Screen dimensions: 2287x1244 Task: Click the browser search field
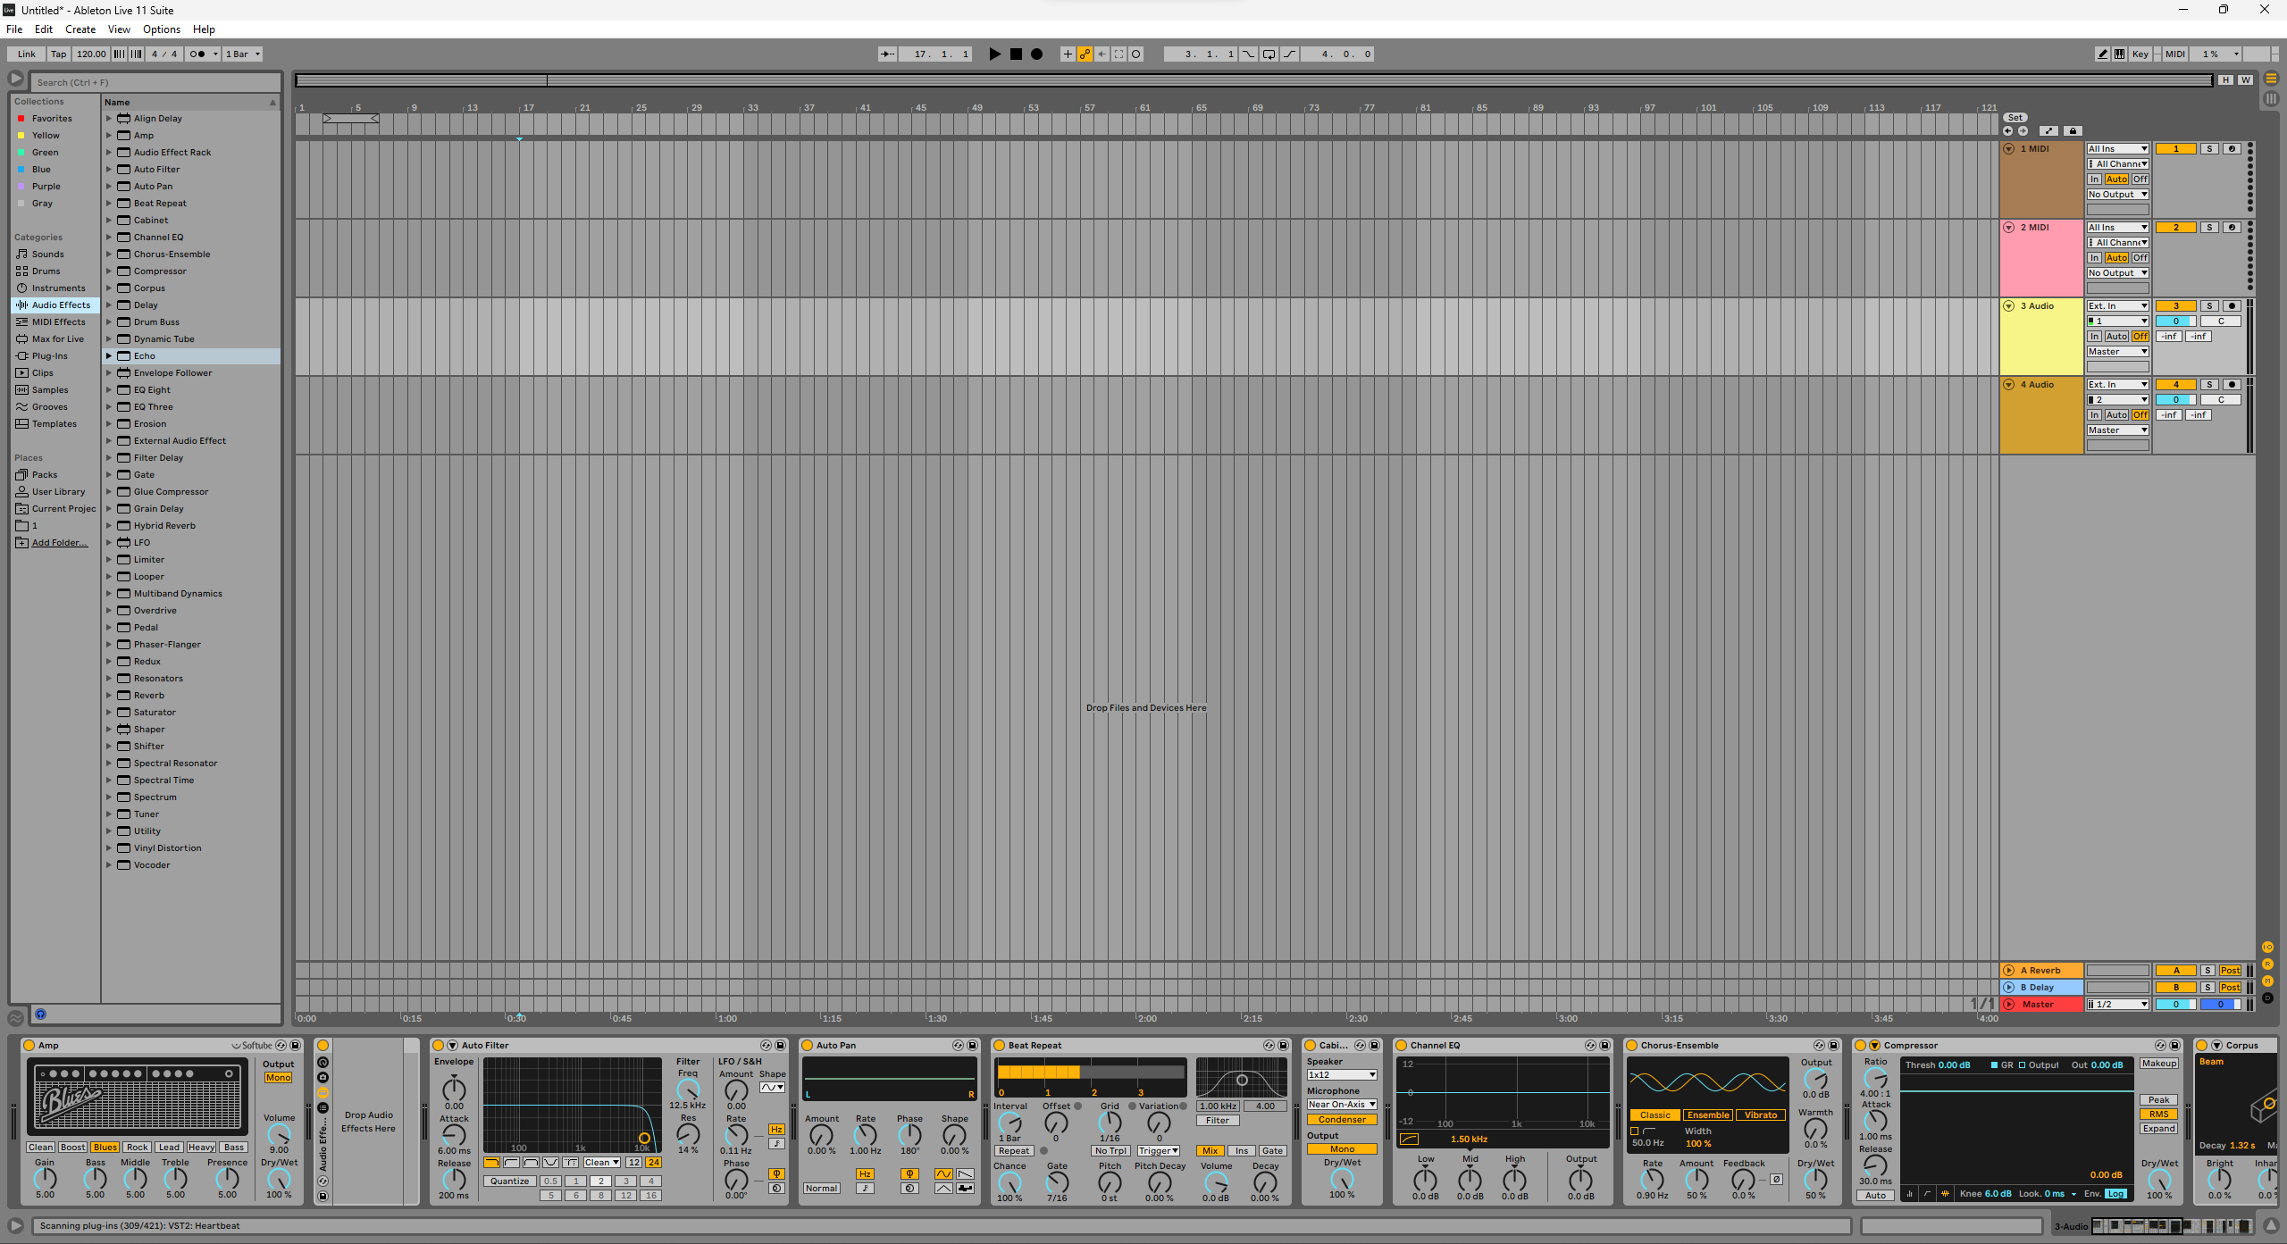click(155, 82)
